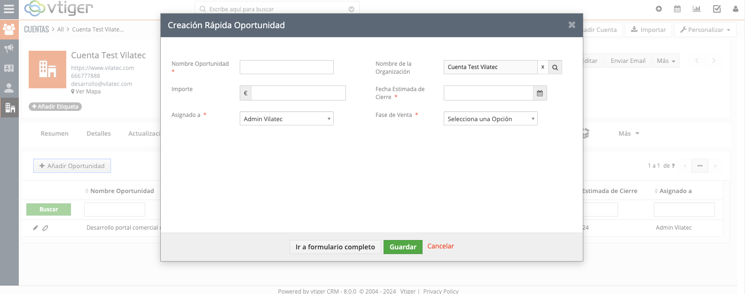
Task: Expand the Personalizar dropdown
Action: pos(706,30)
